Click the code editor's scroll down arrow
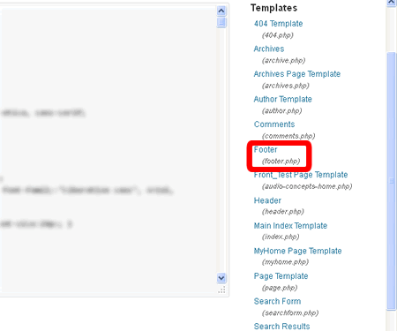Image resolution: width=397 pixels, height=331 pixels. click(221, 277)
